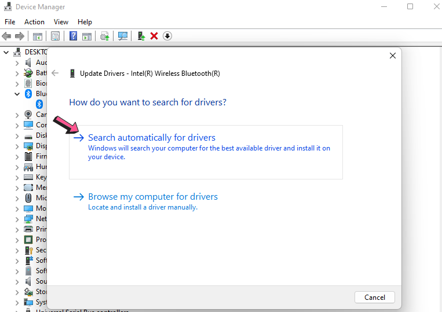
Task: Click the blue Help question-mark icon
Action: [x=74, y=36]
